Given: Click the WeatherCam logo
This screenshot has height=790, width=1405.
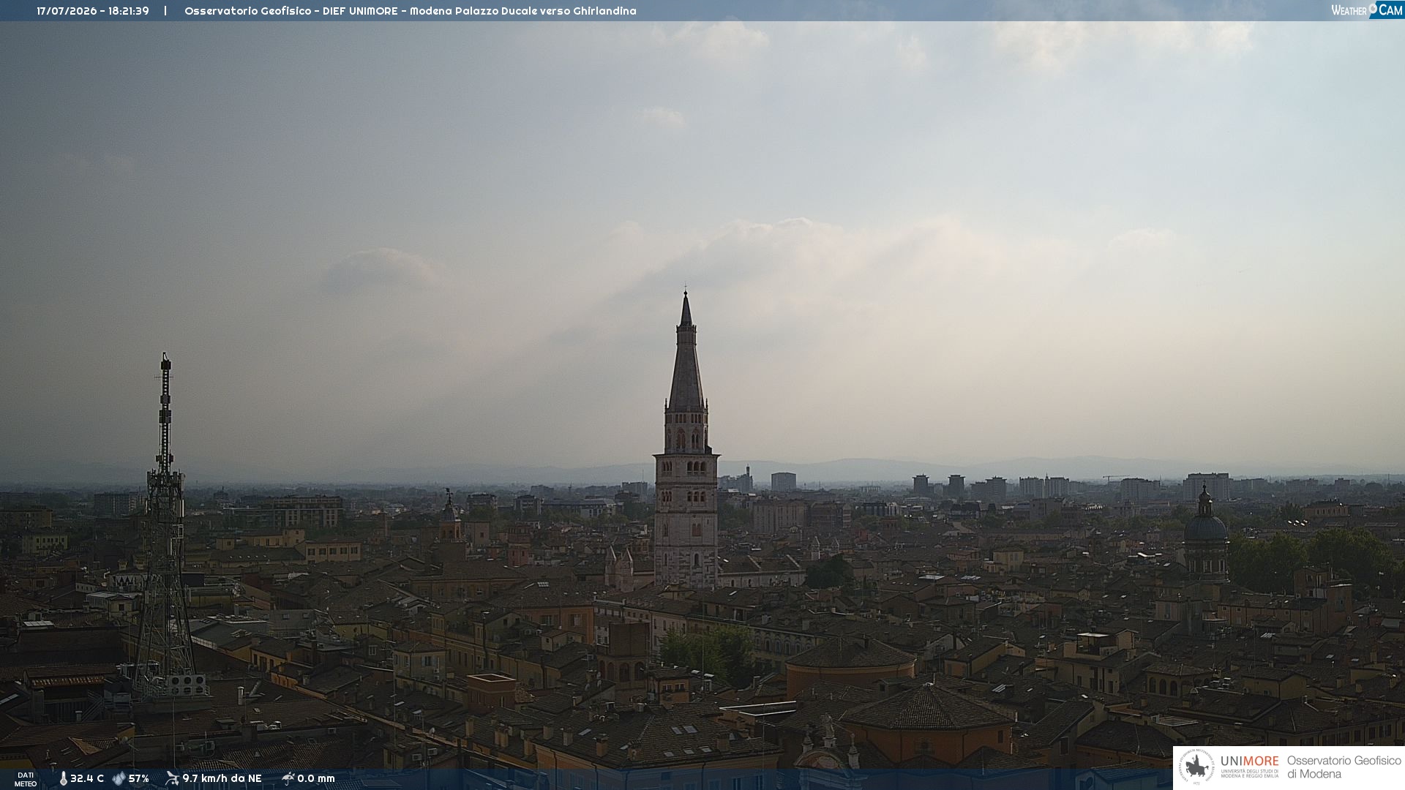Looking at the screenshot, I should click(x=1367, y=10).
